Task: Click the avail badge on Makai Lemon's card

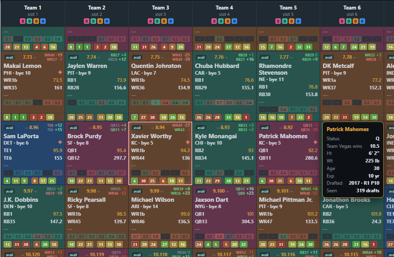Action: point(10,58)
